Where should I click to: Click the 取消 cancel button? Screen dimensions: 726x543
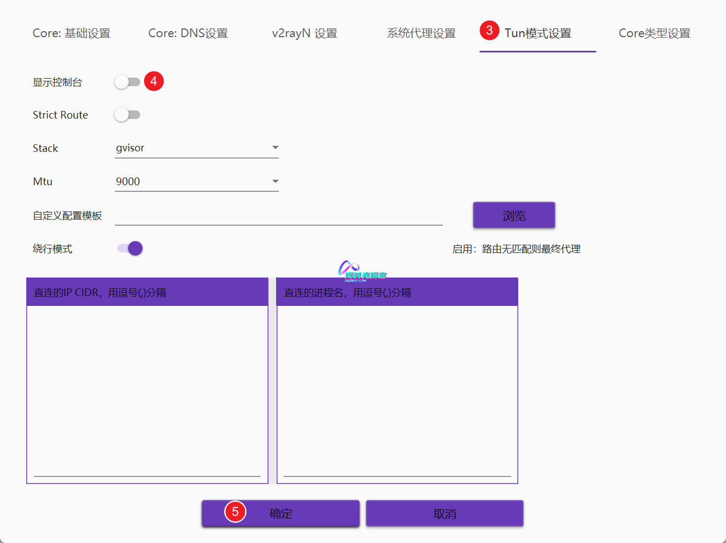click(x=444, y=514)
